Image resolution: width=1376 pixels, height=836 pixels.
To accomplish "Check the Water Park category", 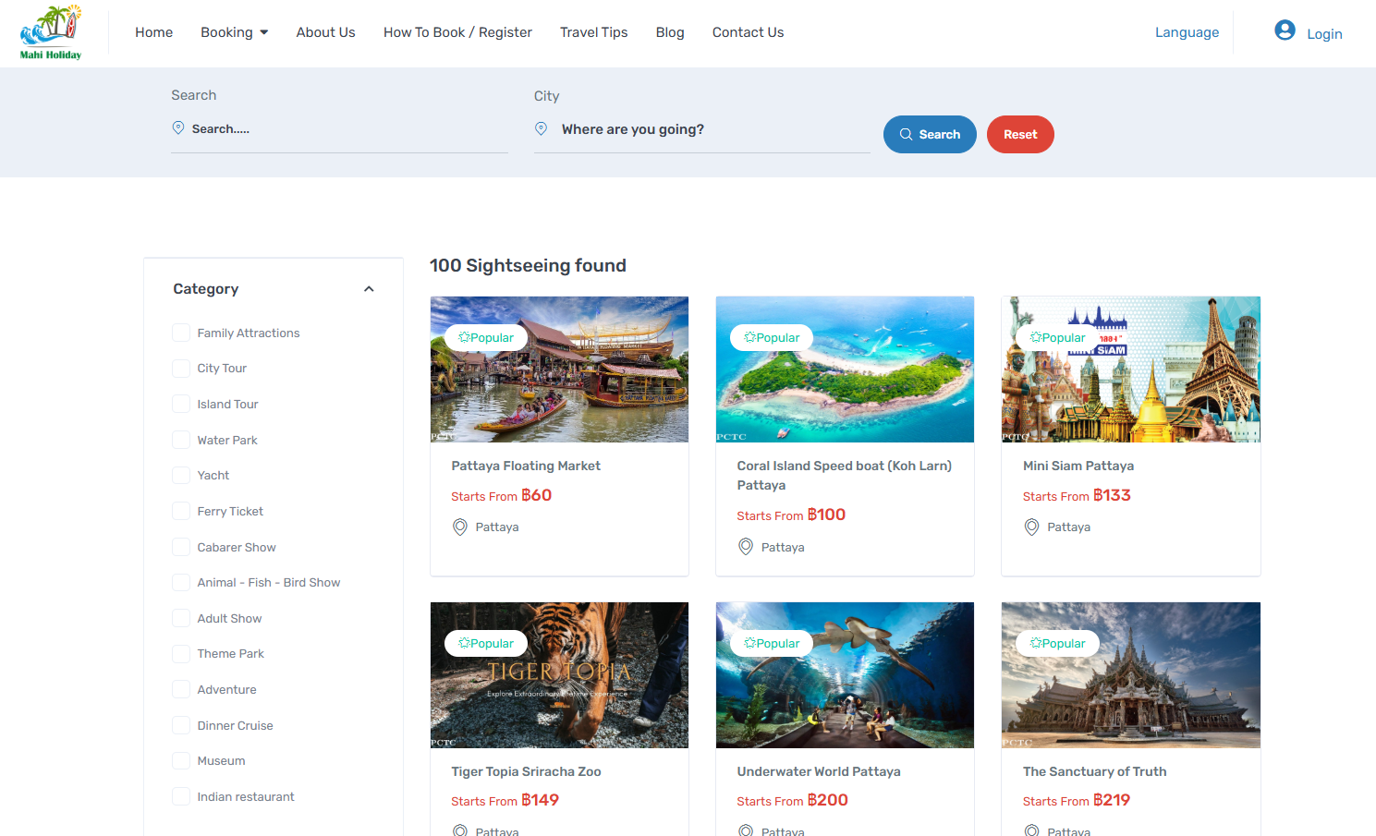I will [181, 440].
